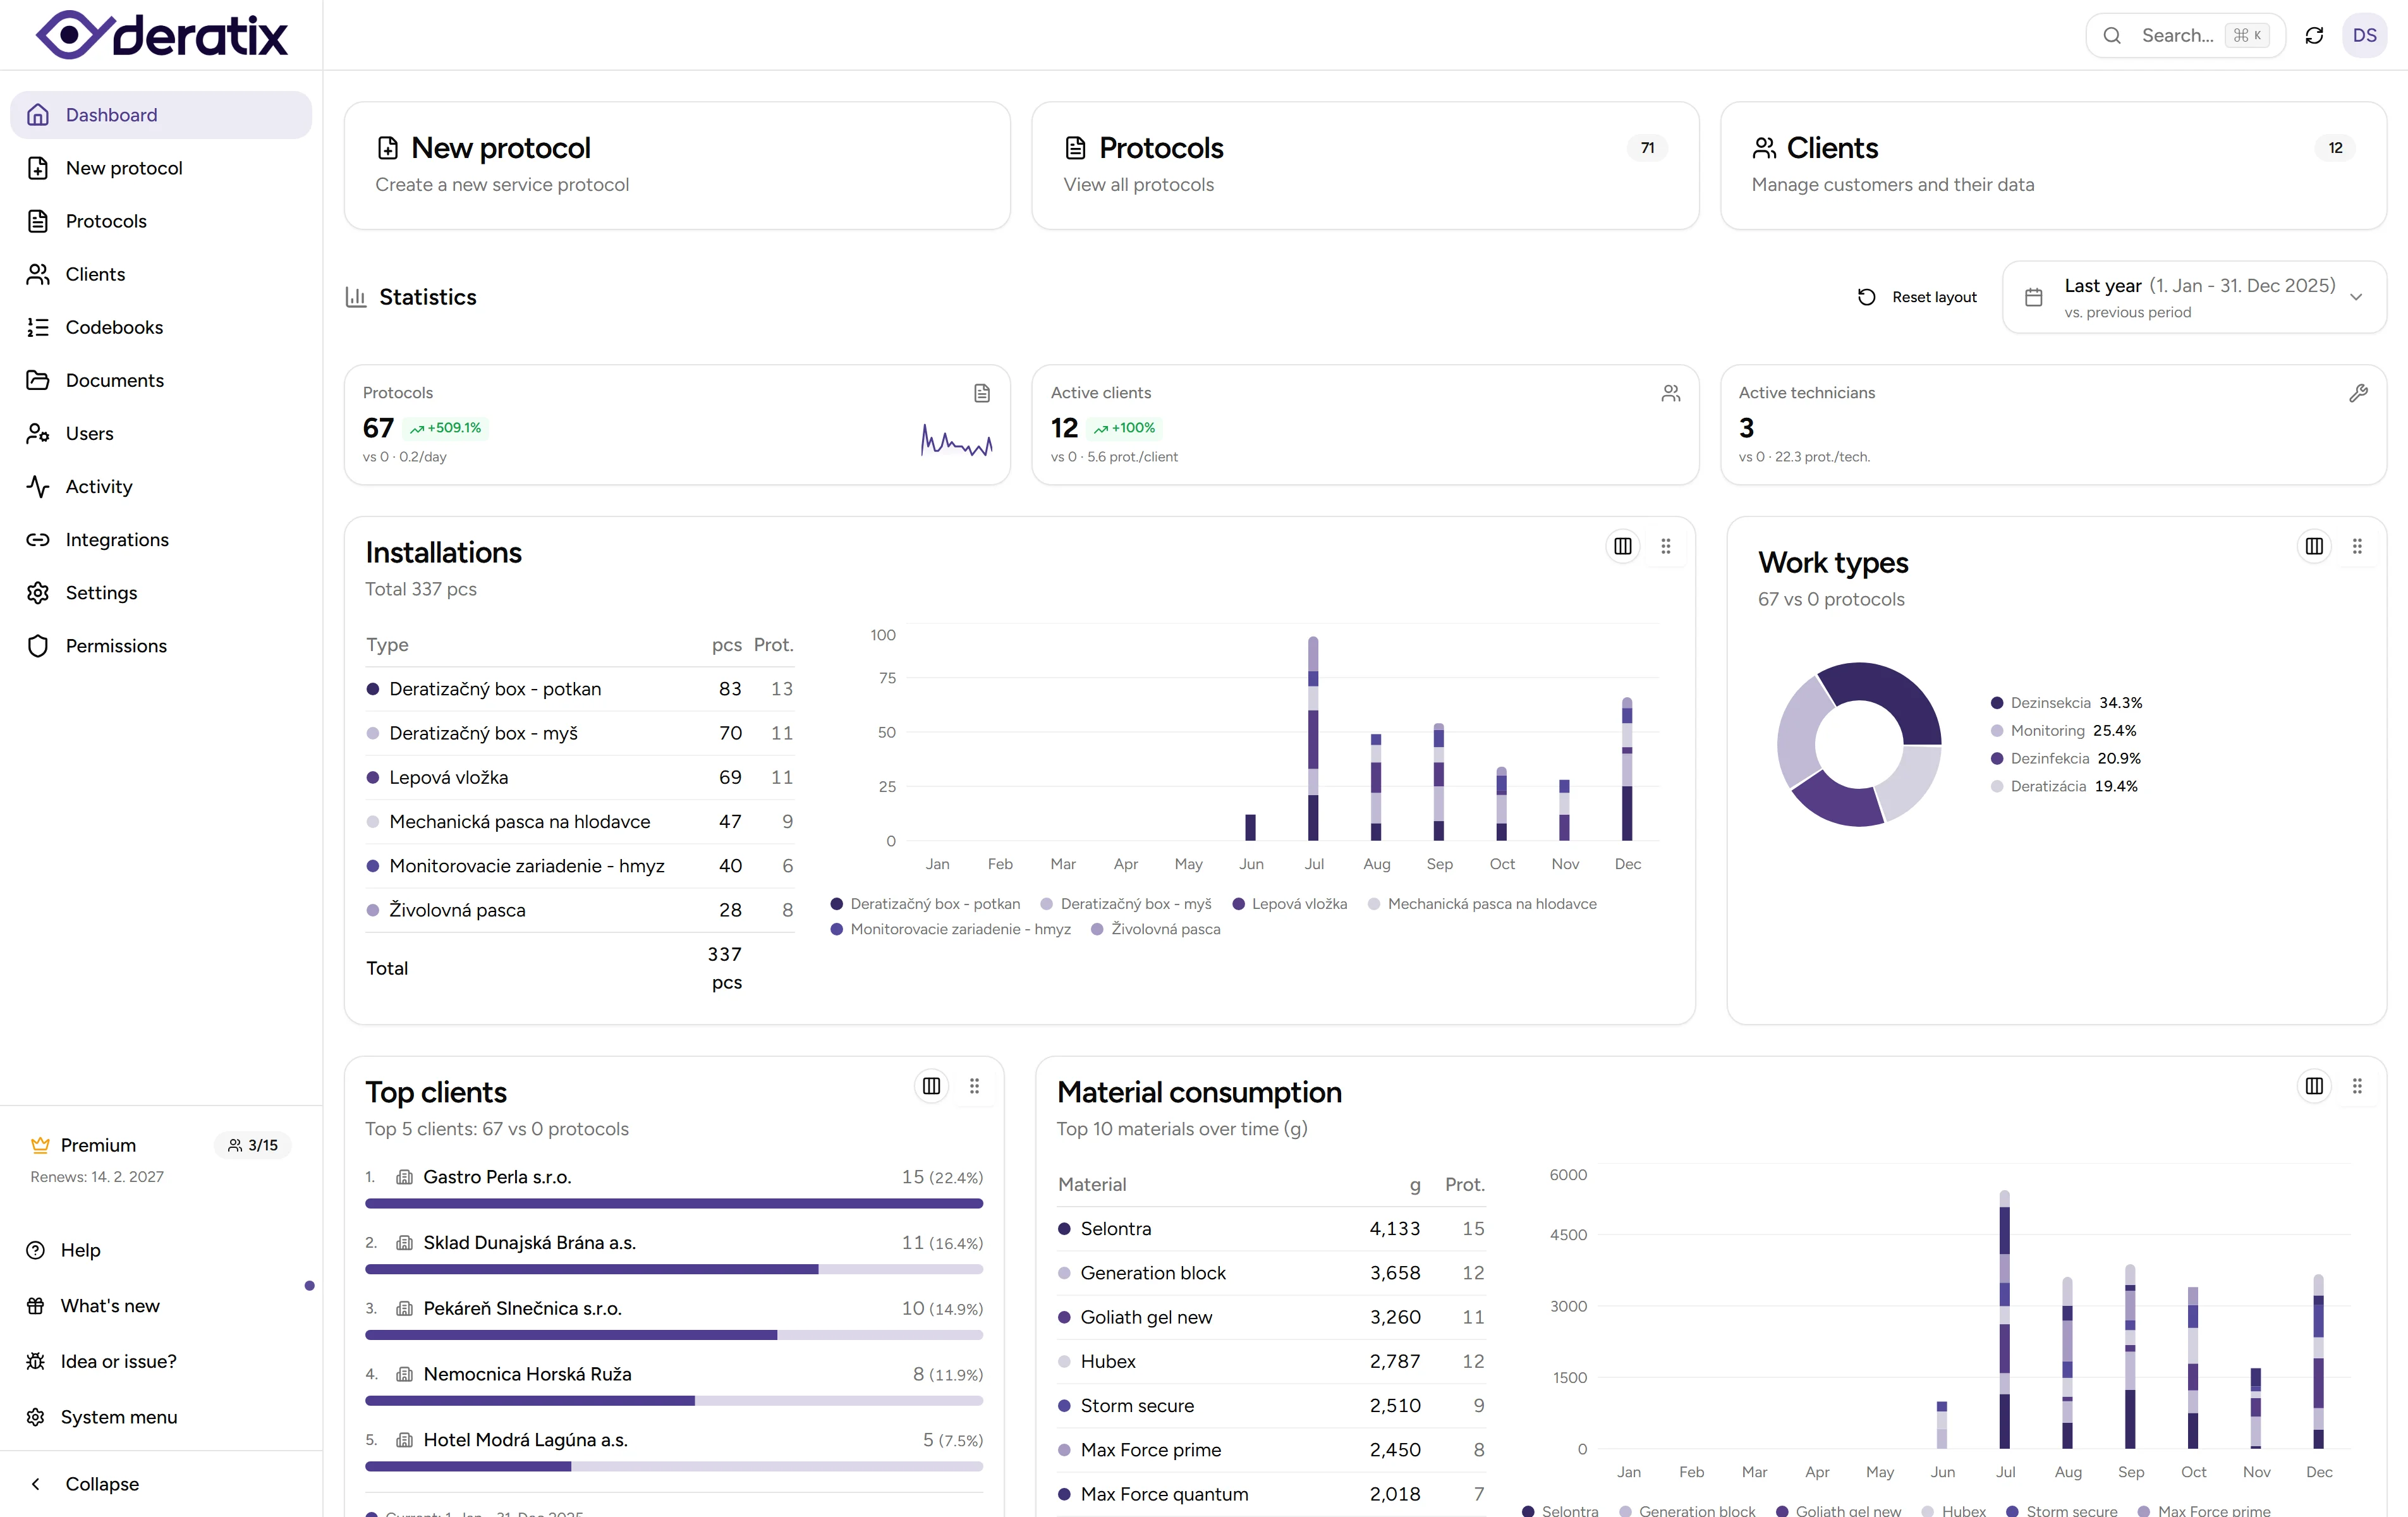Go to Integrations in the sidebar
The height and width of the screenshot is (1517, 2408).
point(117,540)
